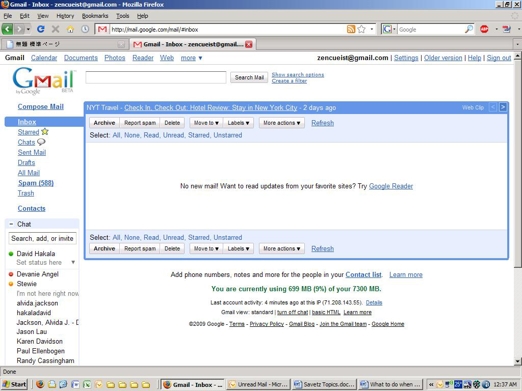Open the chat status dropdown arrow
The height and width of the screenshot is (391, 522).
pos(73,262)
